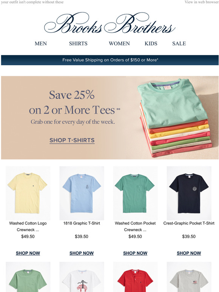Select the green Washed Cotton Pocket tee image

tap(135, 193)
